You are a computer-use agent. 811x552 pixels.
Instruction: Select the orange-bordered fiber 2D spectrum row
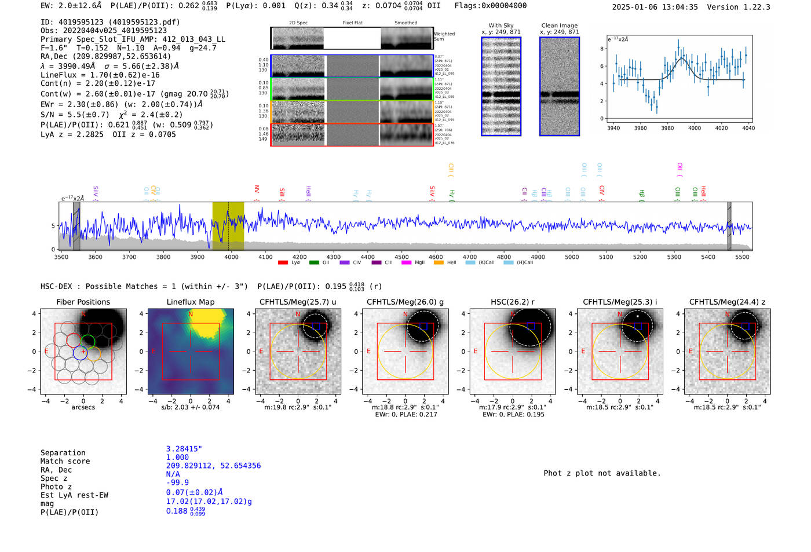coord(352,112)
